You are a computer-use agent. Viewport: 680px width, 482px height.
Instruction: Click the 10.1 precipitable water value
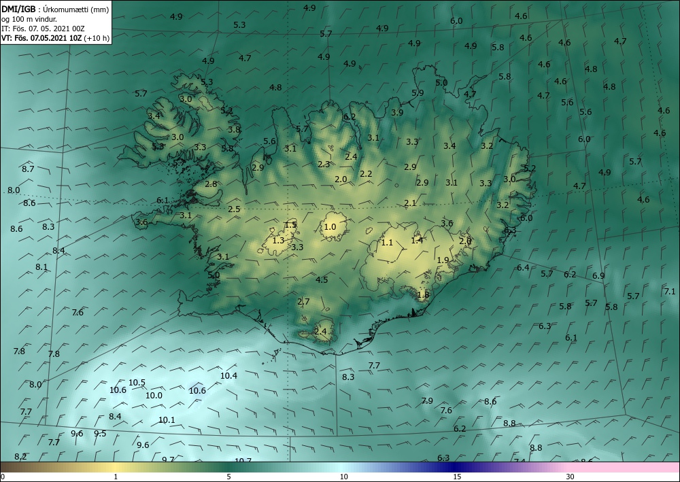(x=167, y=420)
